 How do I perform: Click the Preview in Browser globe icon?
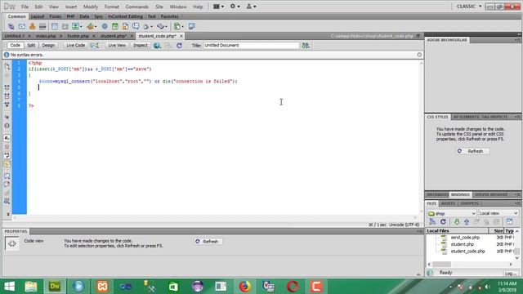pyautogui.click(x=157, y=46)
